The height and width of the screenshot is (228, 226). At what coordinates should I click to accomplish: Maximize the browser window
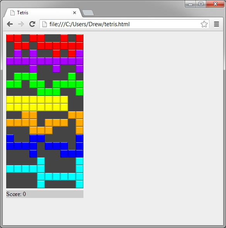201,4
